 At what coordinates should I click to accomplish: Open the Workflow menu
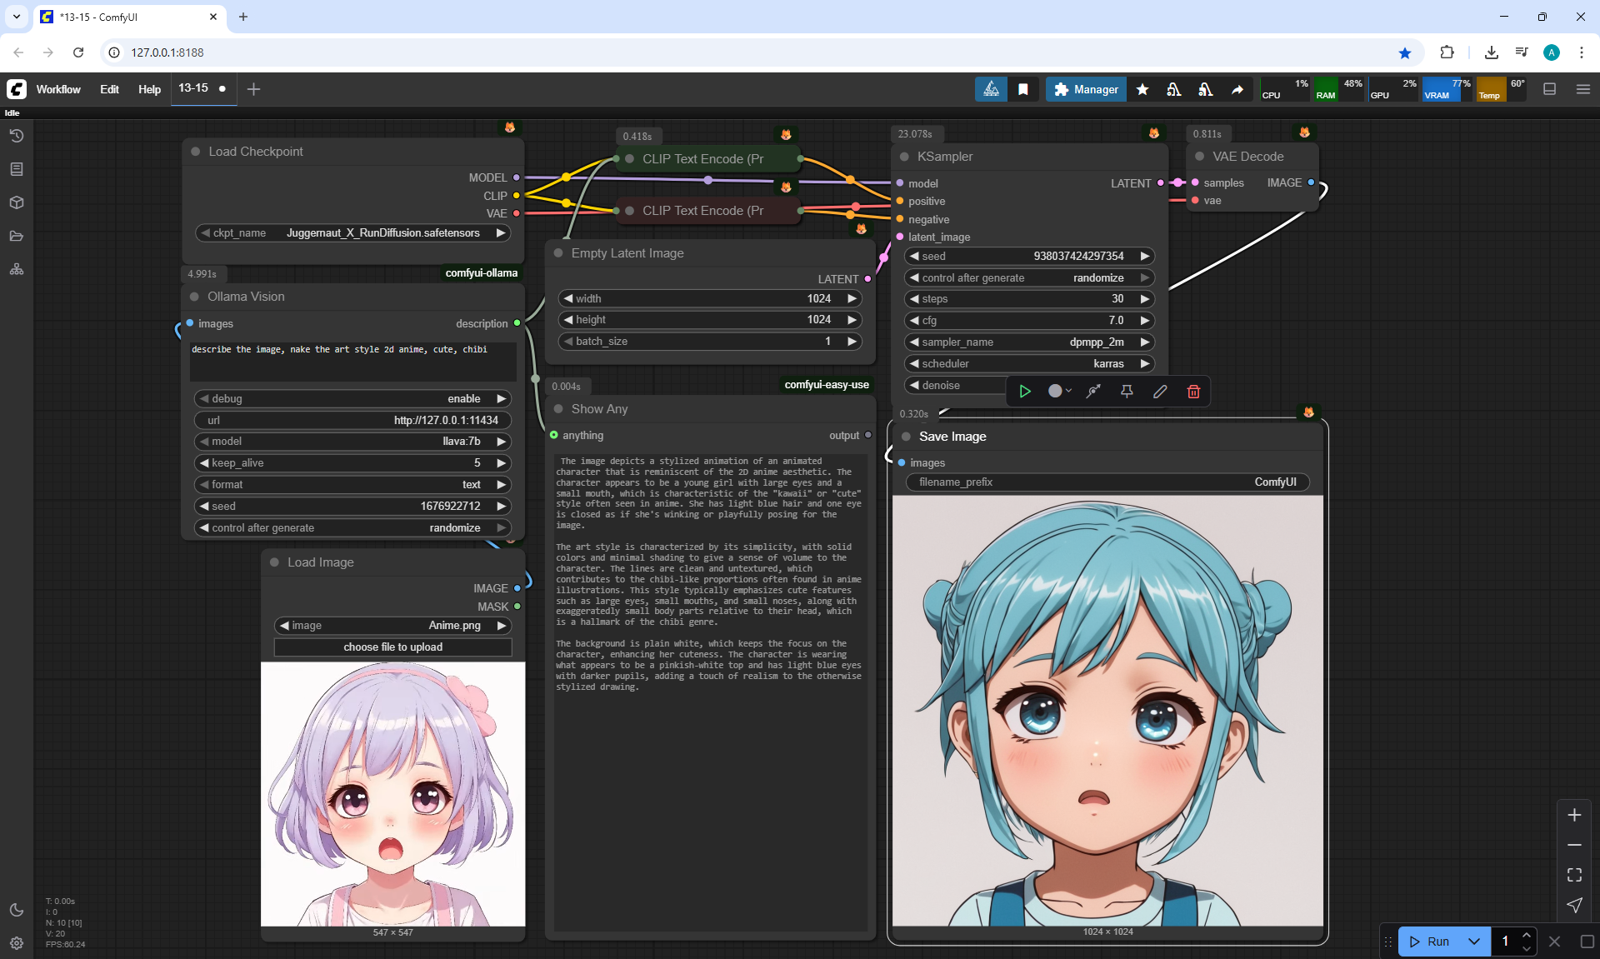pos(58,89)
